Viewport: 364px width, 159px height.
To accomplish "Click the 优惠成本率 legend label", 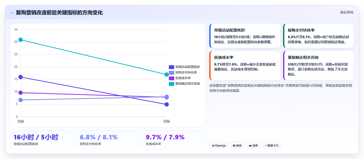I will pyautogui.click(x=183, y=78).
